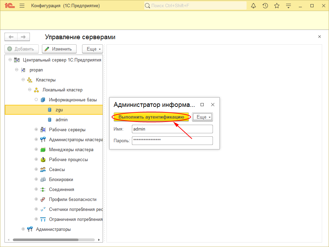Maximize the Администратор информа... dialog
Image resolution: width=329 pixels, height=247 pixels.
(202, 104)
